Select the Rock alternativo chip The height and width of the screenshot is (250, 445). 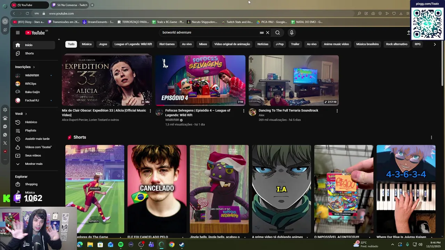pos(397,44)
